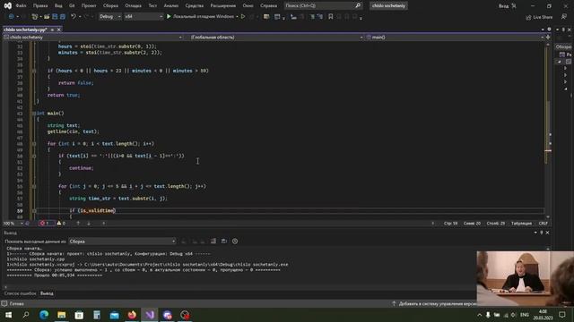
Task: Close the Output panel
Action: point(548,233)
